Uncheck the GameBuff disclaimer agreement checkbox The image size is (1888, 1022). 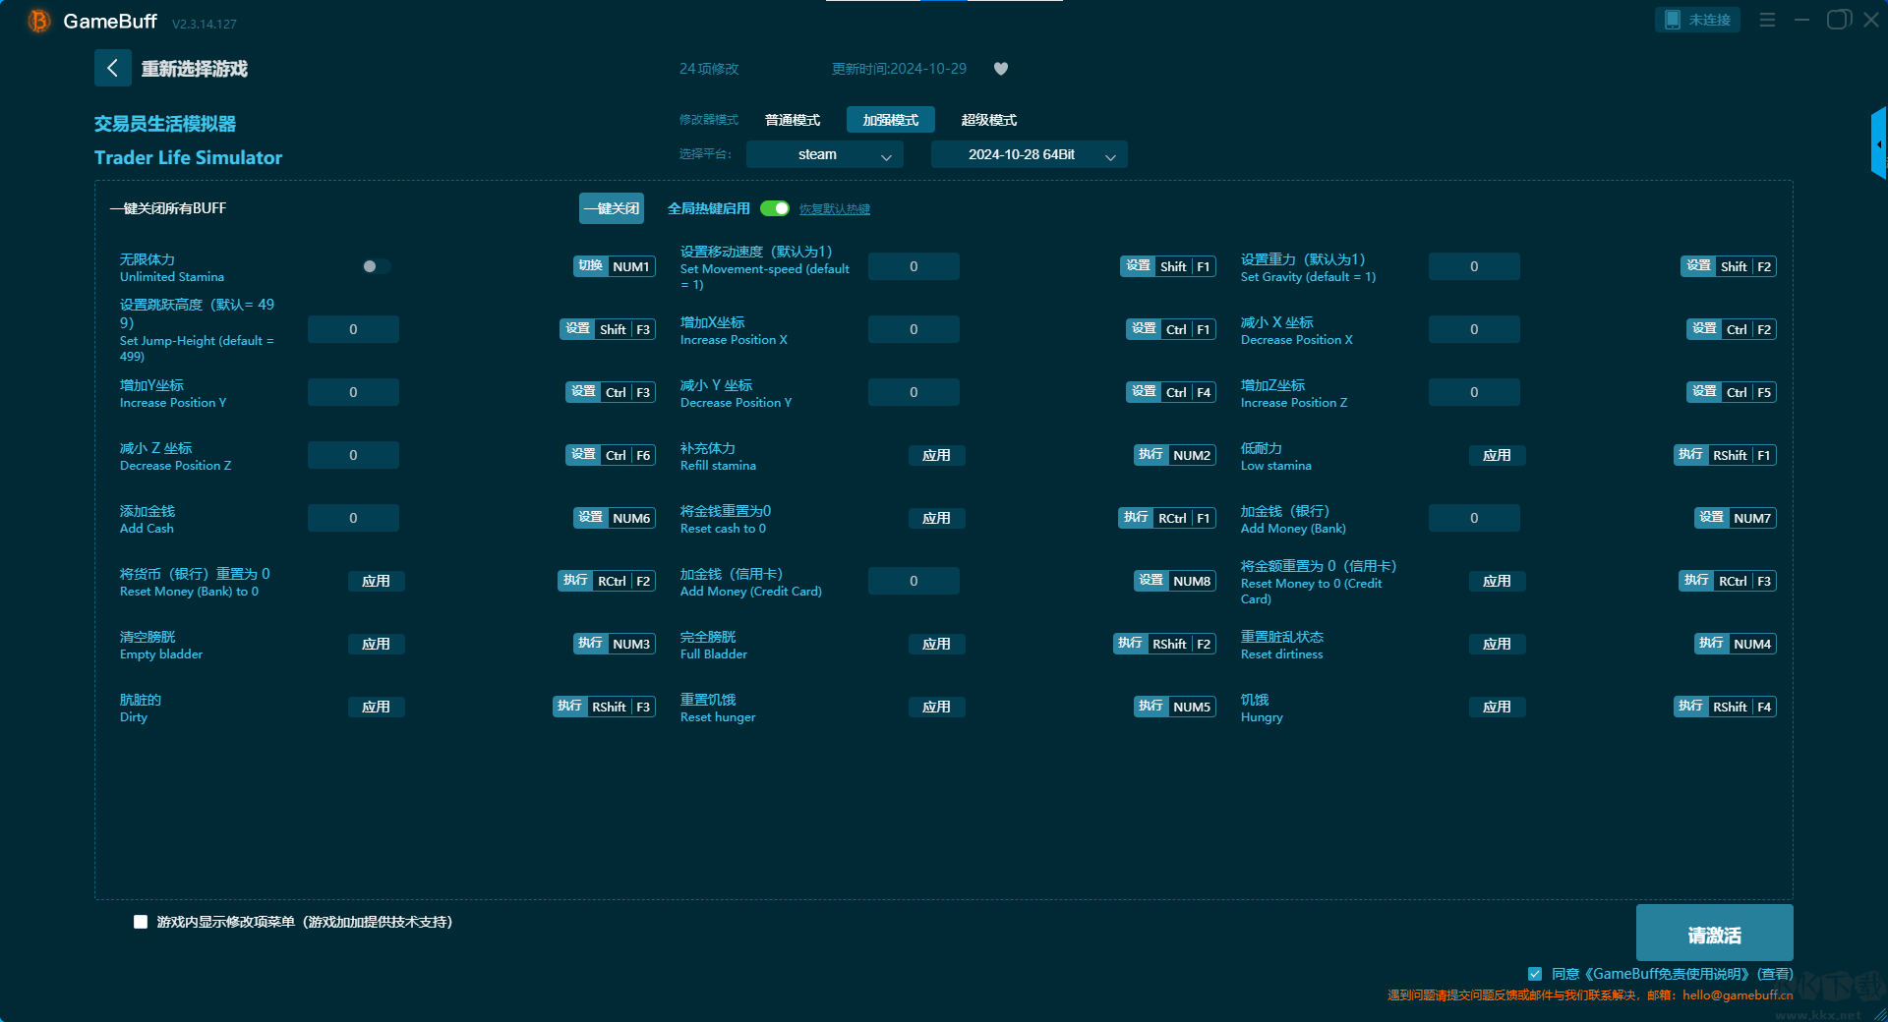[1535, 974]
